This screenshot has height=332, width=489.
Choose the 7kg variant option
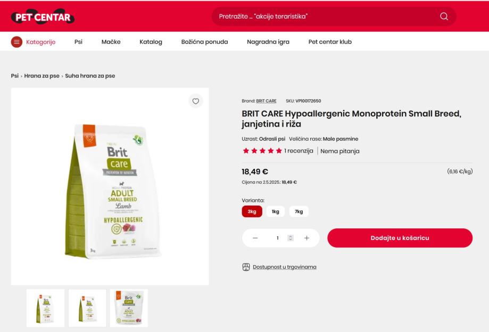[x=299, y=211]
